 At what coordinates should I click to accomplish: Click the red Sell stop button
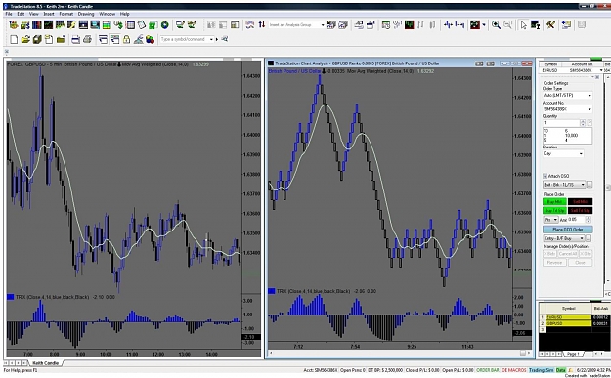581,211
